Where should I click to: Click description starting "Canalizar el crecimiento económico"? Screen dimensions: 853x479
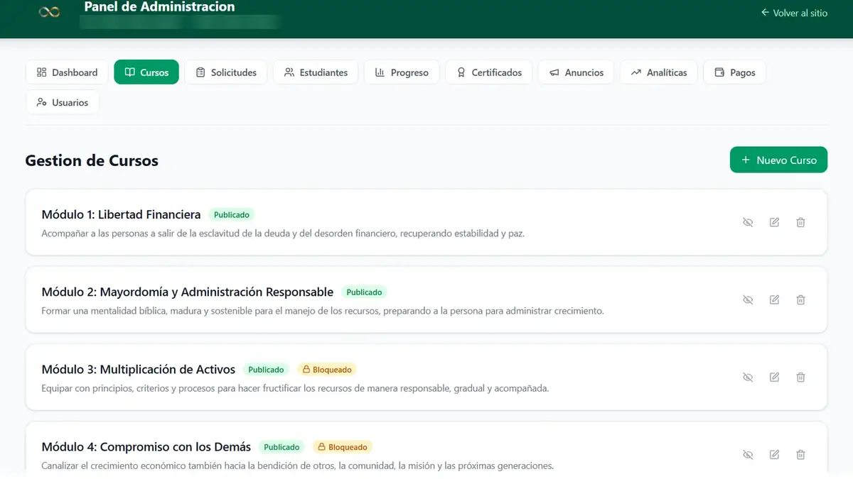pos(297,466)
